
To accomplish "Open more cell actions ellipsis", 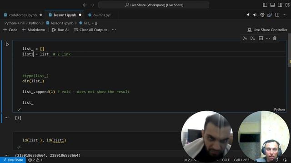I will 268,38.
